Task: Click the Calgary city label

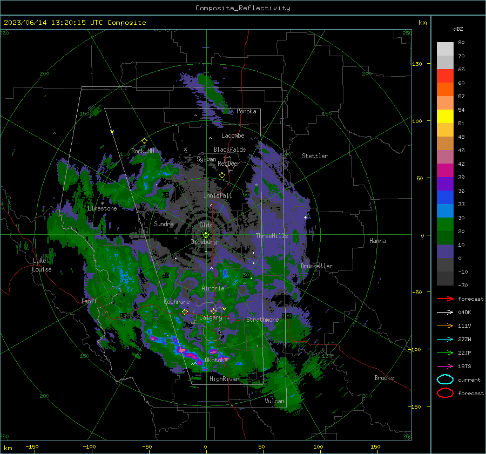Action: click(x=211, y=317)
